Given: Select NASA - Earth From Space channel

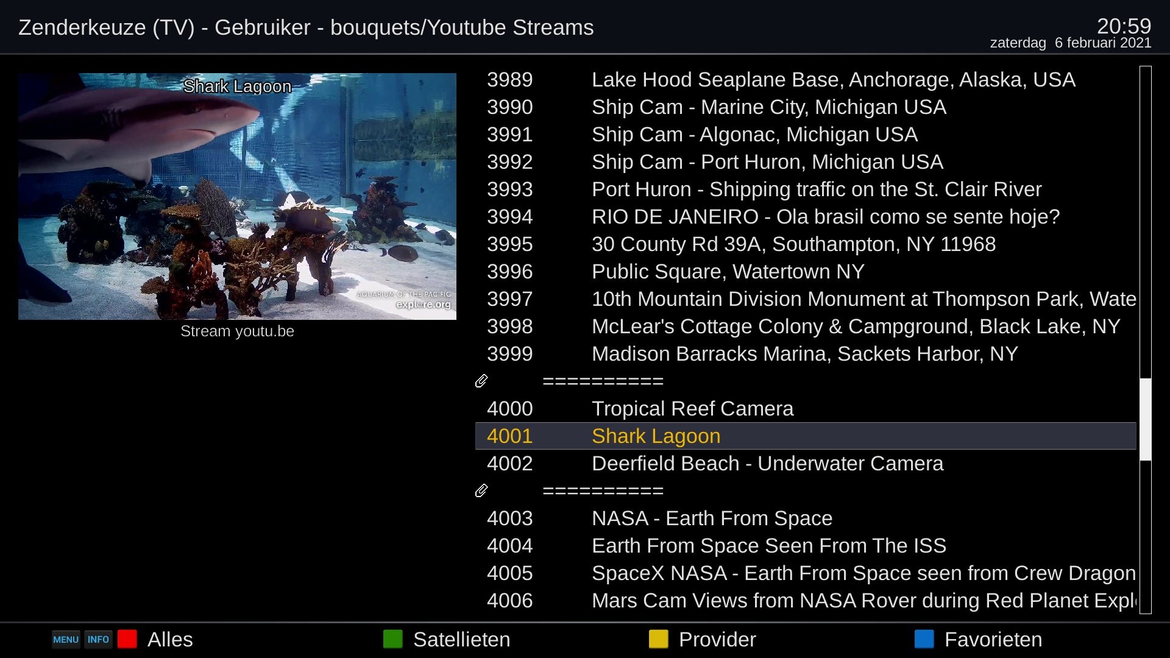Looking at the screenshot, I should coord(712,518).
